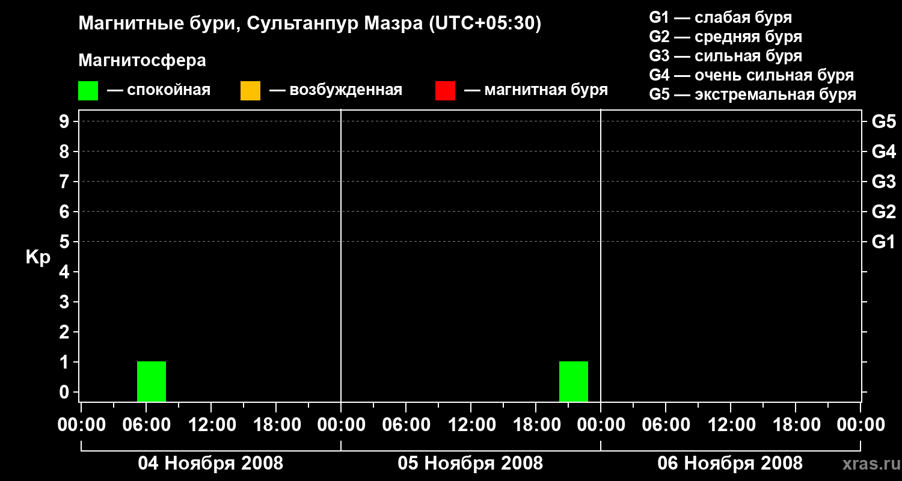902x481 pixels.
Task: Click the green 'спокойная' legend swatch
Action: pyautogui.click(x=88, y=90)
